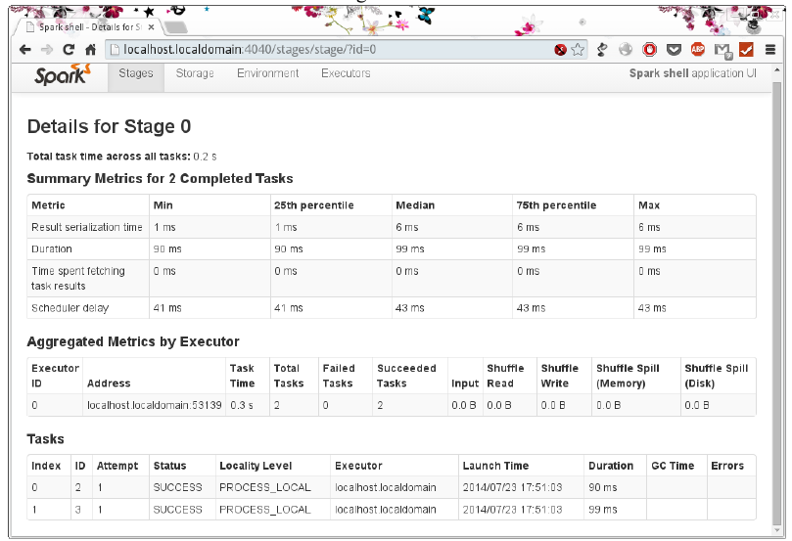This screenshot has height=541, width=792.
Task: Close the Spark shell browser tab
Action: (151, 27)
